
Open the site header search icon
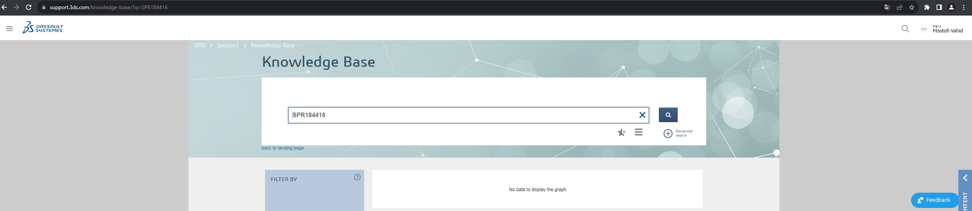[x=905, y=29]
